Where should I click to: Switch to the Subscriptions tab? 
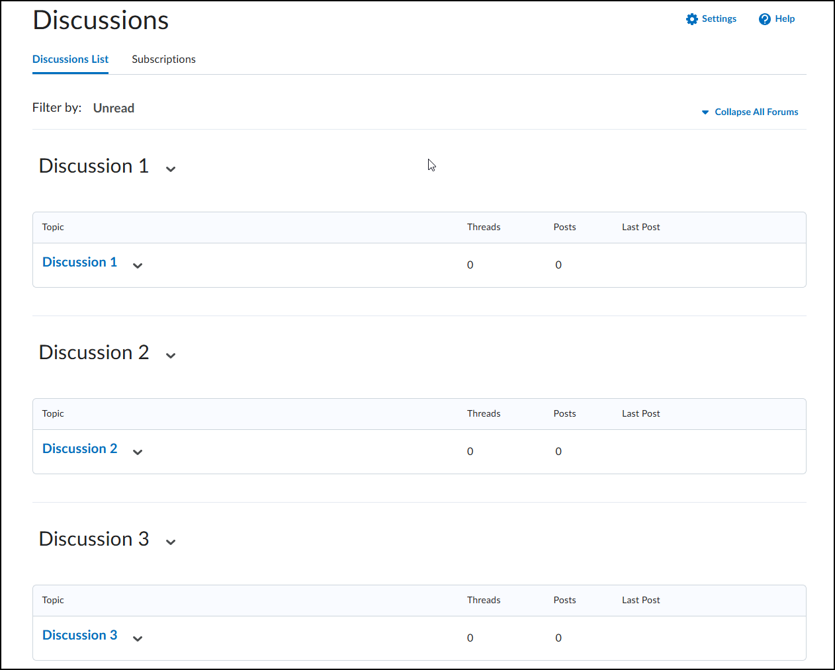coord(163,60)
